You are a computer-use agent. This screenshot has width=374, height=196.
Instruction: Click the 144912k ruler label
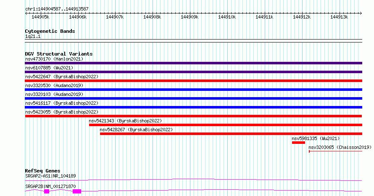coord(302,17)
